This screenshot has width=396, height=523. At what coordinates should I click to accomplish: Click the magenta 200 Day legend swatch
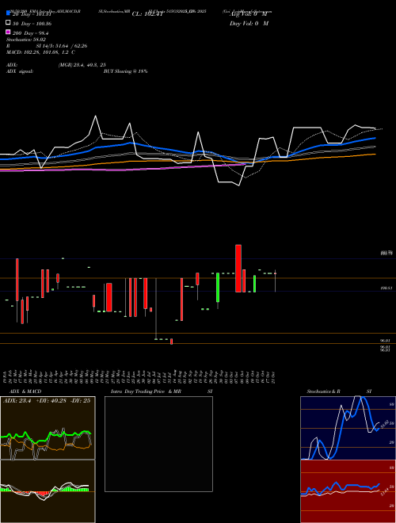pos(8,32)
